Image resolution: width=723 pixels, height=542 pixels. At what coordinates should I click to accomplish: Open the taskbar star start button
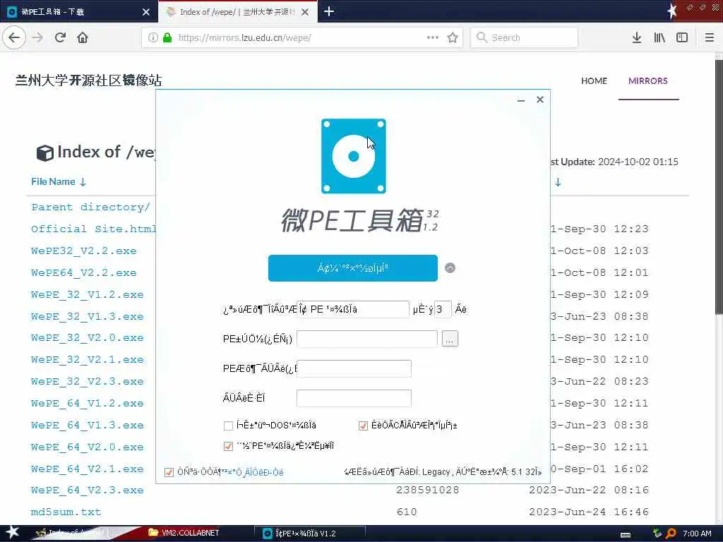click(11, 533)
